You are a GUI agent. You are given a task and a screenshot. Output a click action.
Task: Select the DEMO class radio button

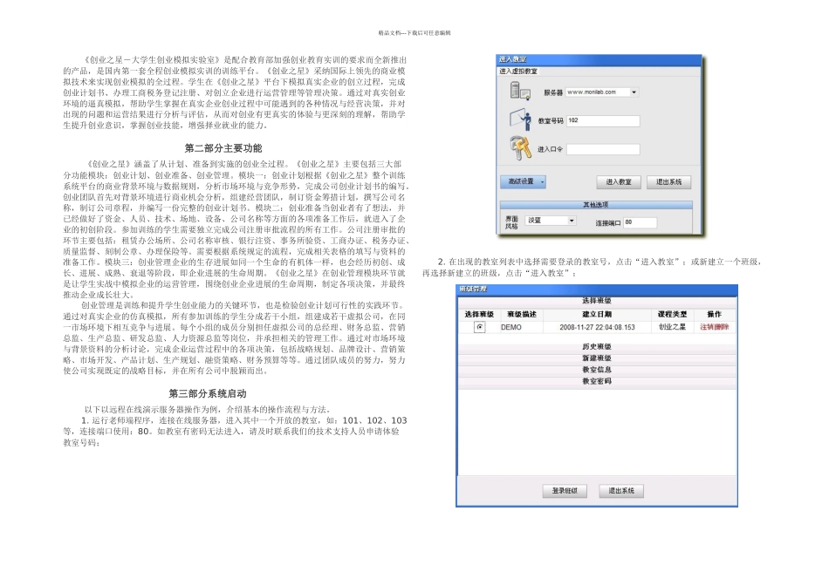click(x=480, y=327)
